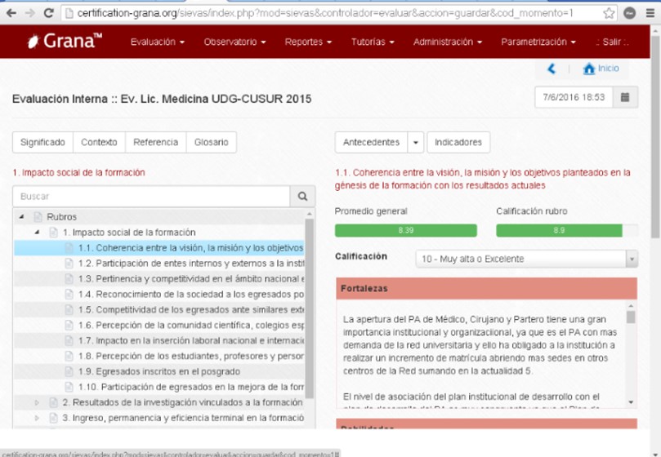Click the Promedio general progress bar
The width and height of the screenshot is (661, 457).
coord(405,230)
